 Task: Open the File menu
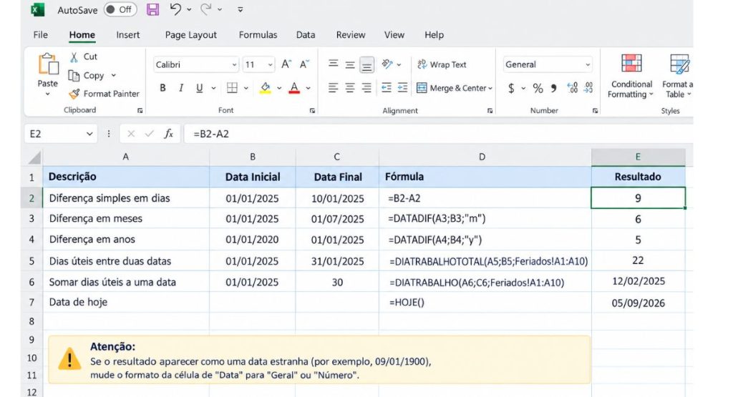[x=40, y=35]
